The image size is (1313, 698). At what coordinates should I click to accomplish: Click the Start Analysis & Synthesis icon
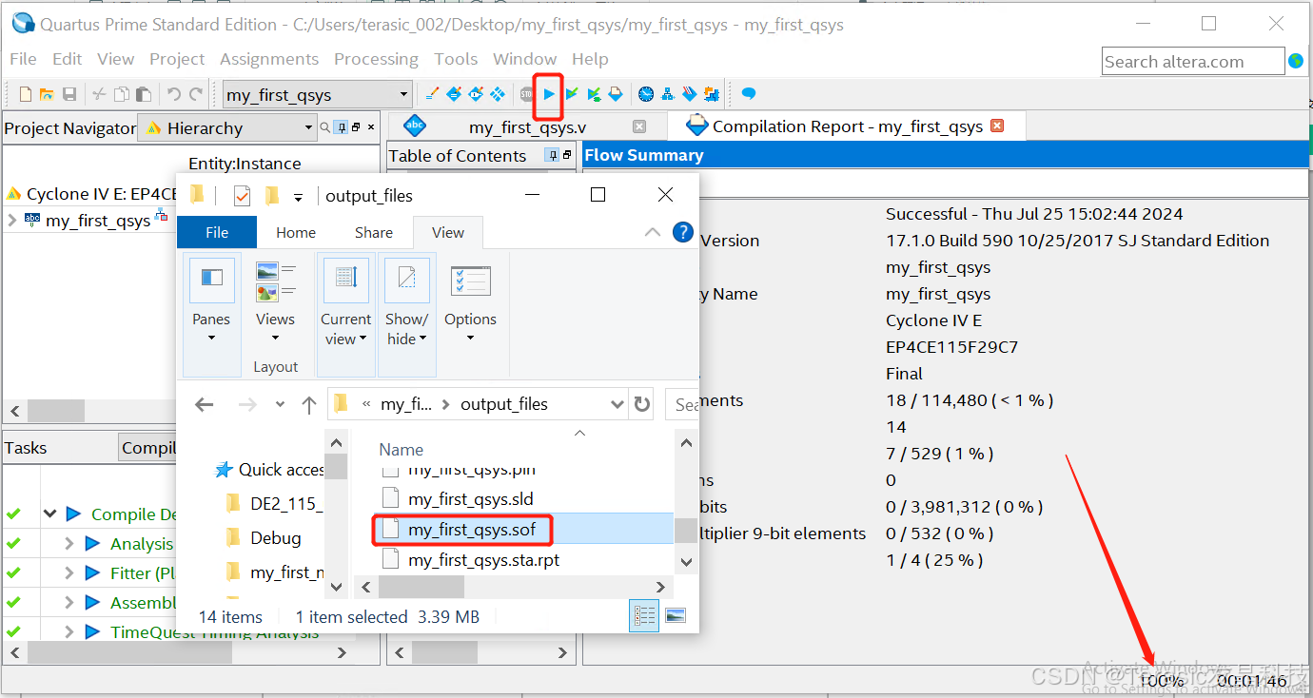click(x=594, y=94)
